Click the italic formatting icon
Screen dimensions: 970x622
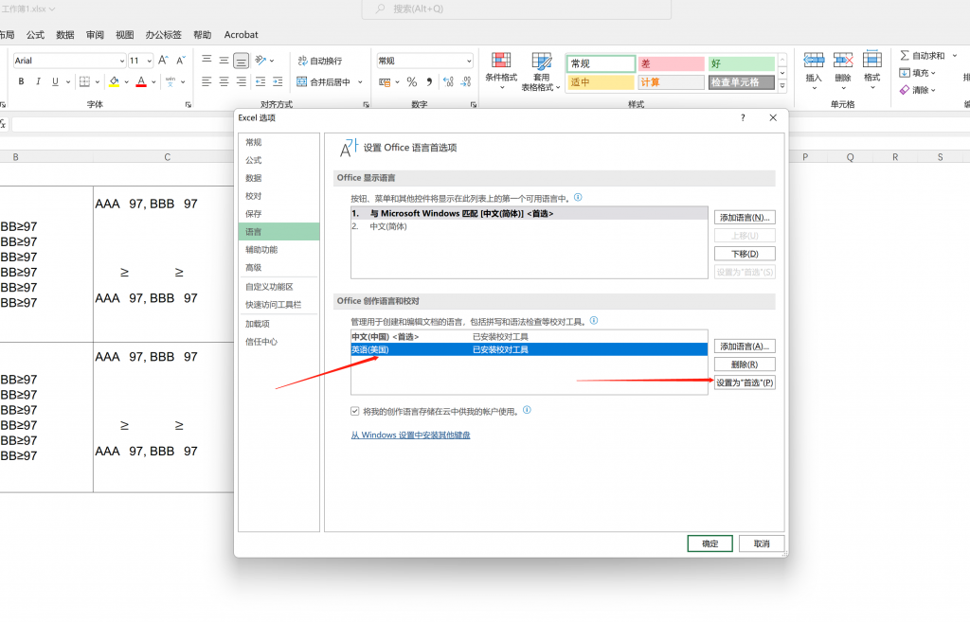(38, 82)
